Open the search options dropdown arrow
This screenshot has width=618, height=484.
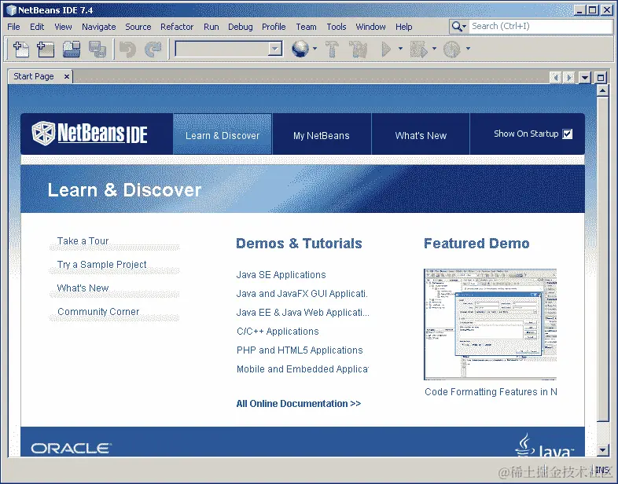(465, 27)
